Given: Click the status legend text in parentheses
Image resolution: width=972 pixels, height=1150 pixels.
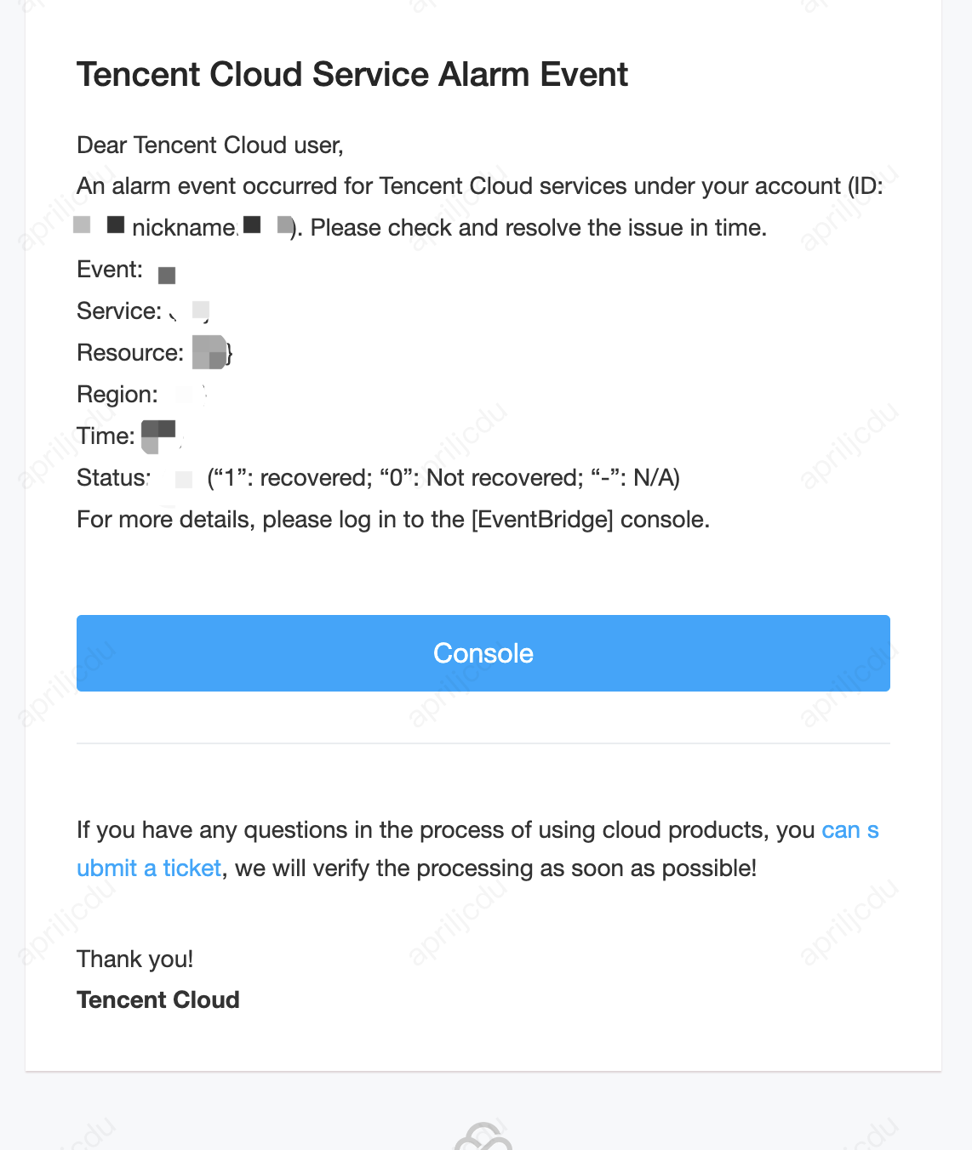Looking at the screenshot, I should 443,478.
